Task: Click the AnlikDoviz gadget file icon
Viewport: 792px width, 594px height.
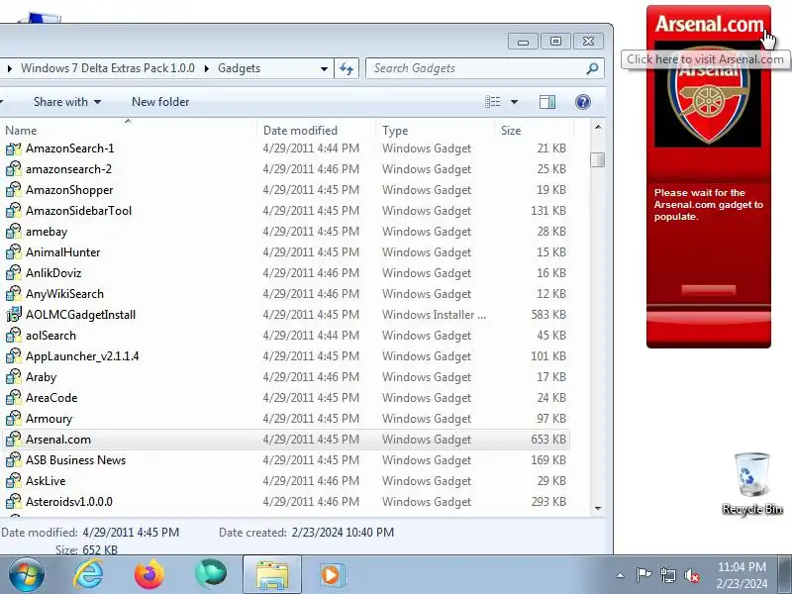Action: (14, 273)
